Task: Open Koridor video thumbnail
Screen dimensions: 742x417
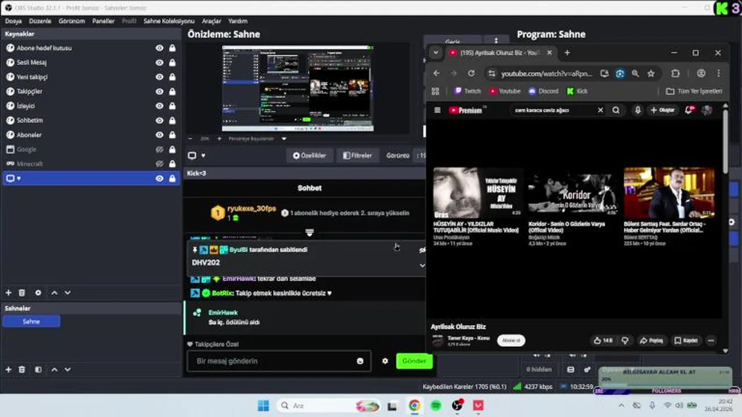Action: click(x=572, y=193)
